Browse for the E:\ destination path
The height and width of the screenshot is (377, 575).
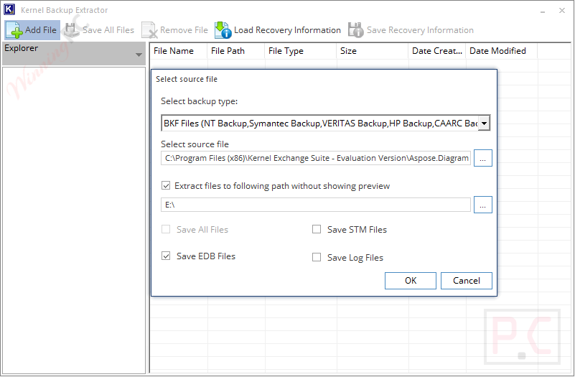point(482,205)
